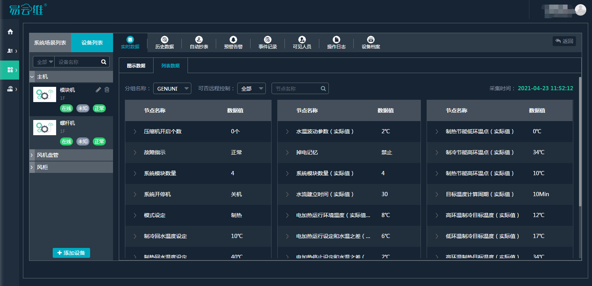Open the 操作日志 operation log icon
The image size is (592, 286).
point(336,40)
